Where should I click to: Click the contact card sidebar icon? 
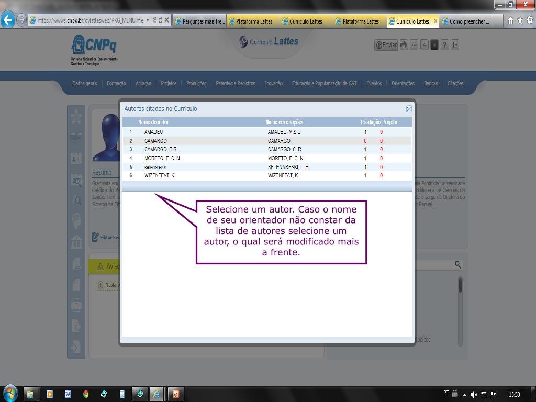[x=76, y=158]
